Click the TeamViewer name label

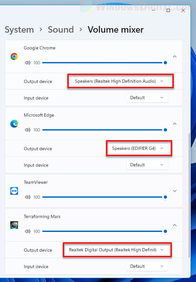coord(36,182)
